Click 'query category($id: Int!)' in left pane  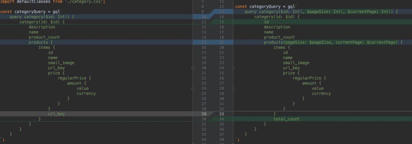pos(42,17)
